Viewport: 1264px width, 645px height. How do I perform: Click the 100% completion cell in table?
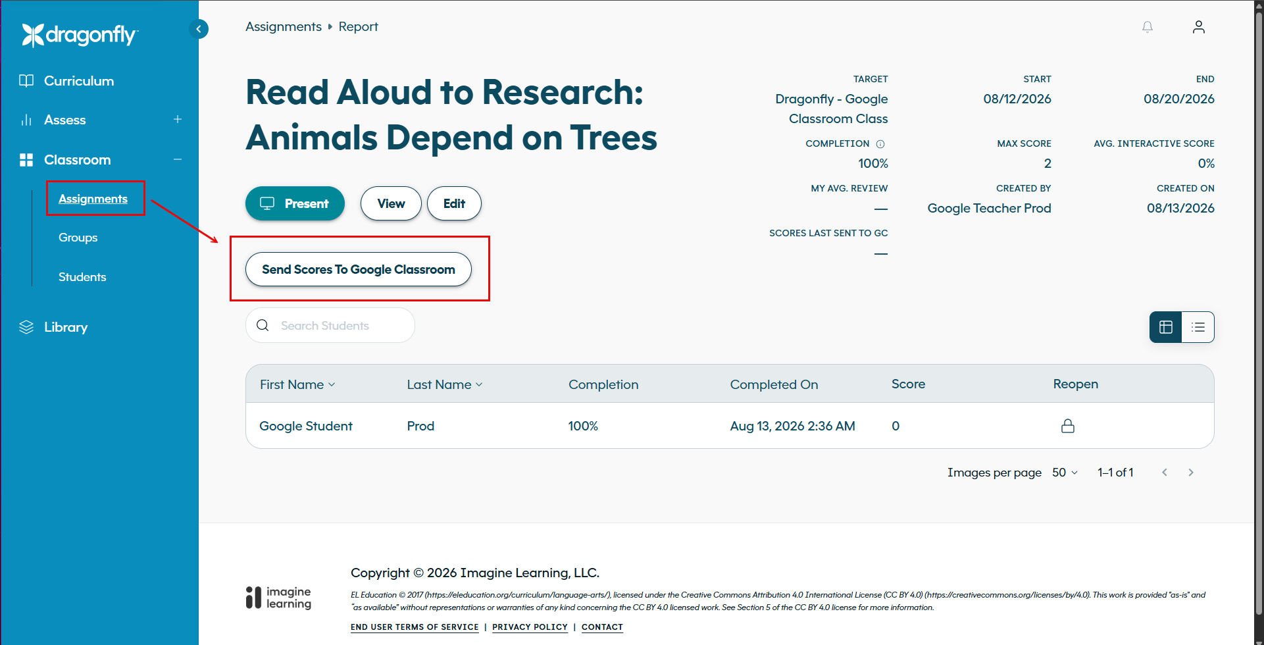pos(583,426)
